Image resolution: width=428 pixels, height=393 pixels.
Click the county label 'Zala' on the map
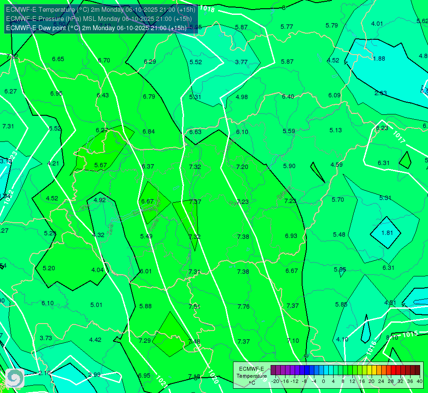pyautogui.click(x=110, y=229)
